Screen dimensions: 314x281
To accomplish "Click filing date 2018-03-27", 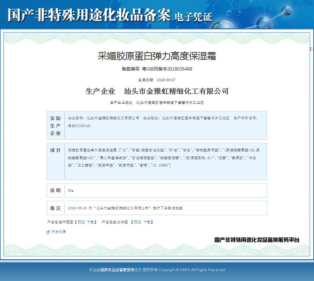I will click(x=166, y=80).
